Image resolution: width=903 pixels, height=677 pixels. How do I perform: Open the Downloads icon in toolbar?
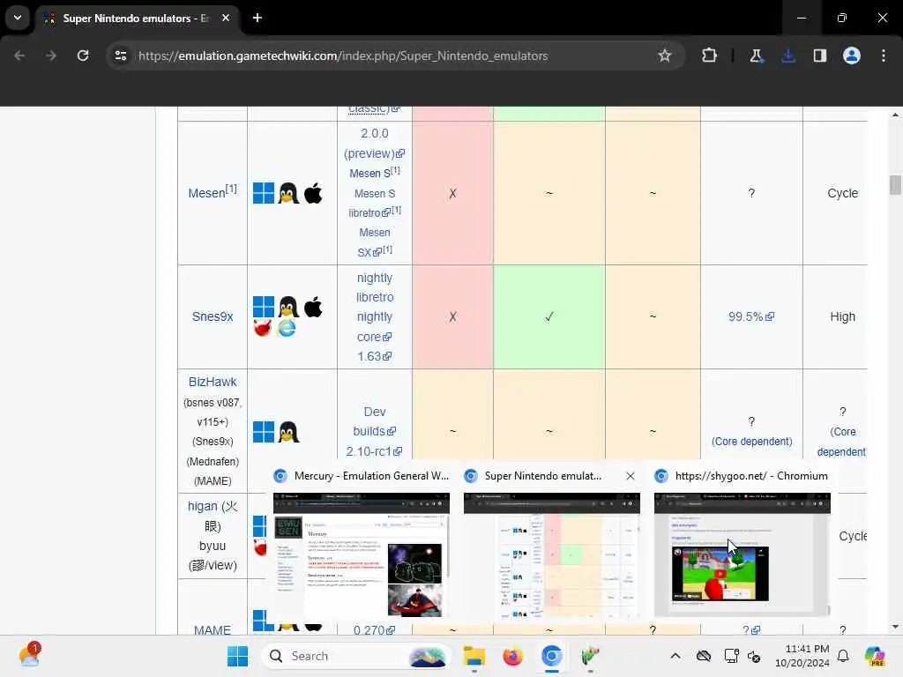[x=788, y=56]
